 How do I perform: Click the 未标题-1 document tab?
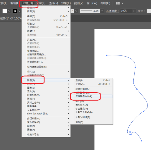tap(11, 18)
